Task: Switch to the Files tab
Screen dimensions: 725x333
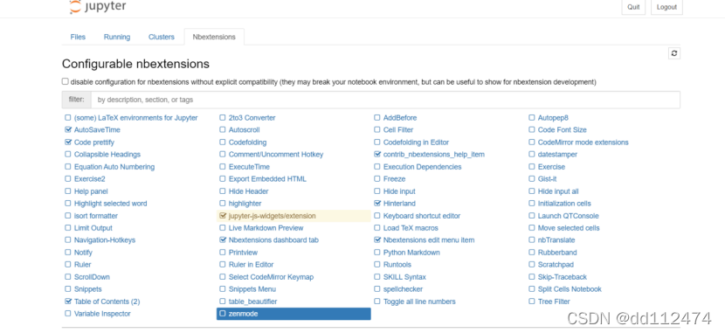Action: coord(78,37)
